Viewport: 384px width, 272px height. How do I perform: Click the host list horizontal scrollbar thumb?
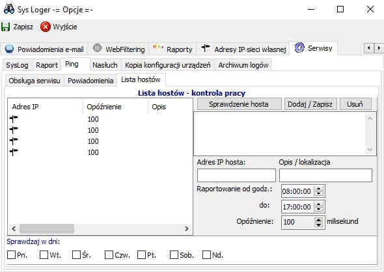tap(46, 228)
